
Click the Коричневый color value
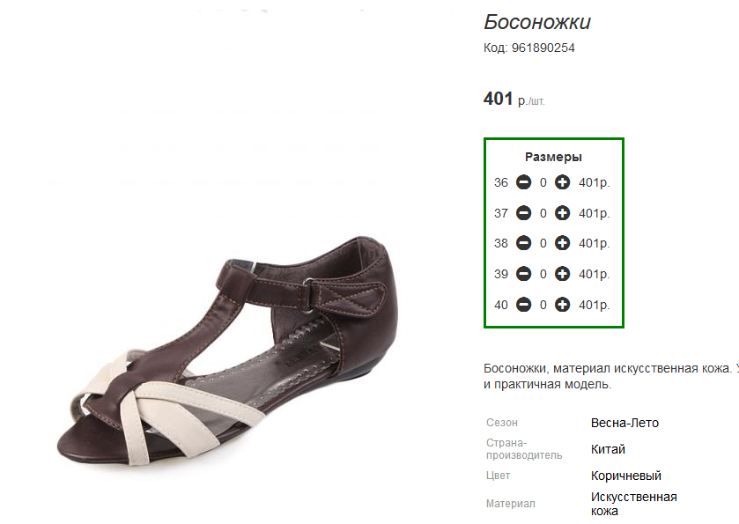pyautogui.click(x=625, y=476)
